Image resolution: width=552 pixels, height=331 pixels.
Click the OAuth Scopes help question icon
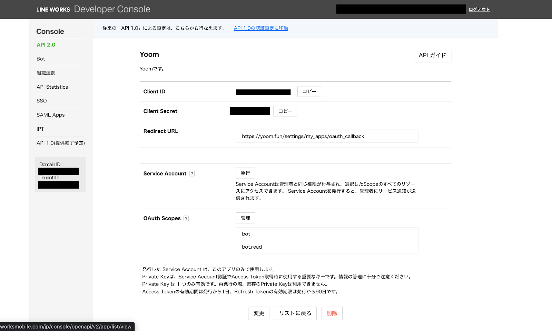point(186,219)
